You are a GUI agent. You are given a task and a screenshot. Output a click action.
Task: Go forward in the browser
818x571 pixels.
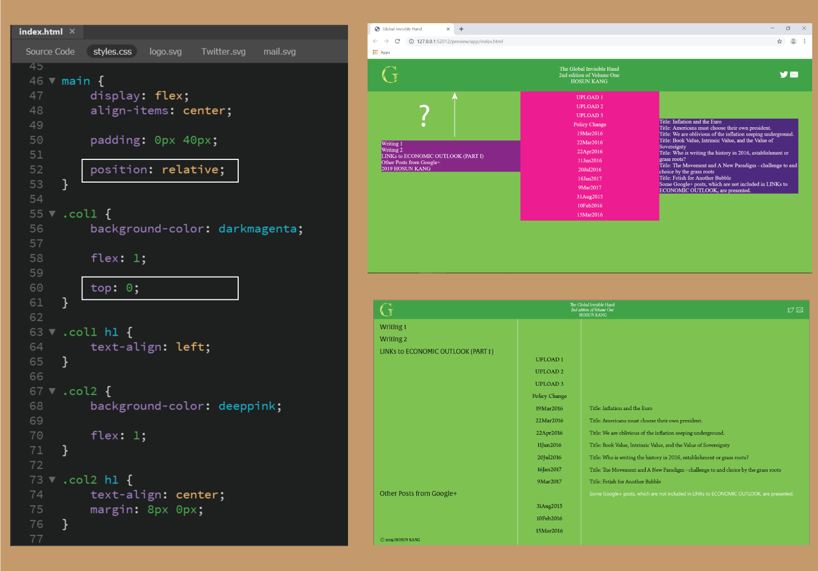click(x=386, y=41)
